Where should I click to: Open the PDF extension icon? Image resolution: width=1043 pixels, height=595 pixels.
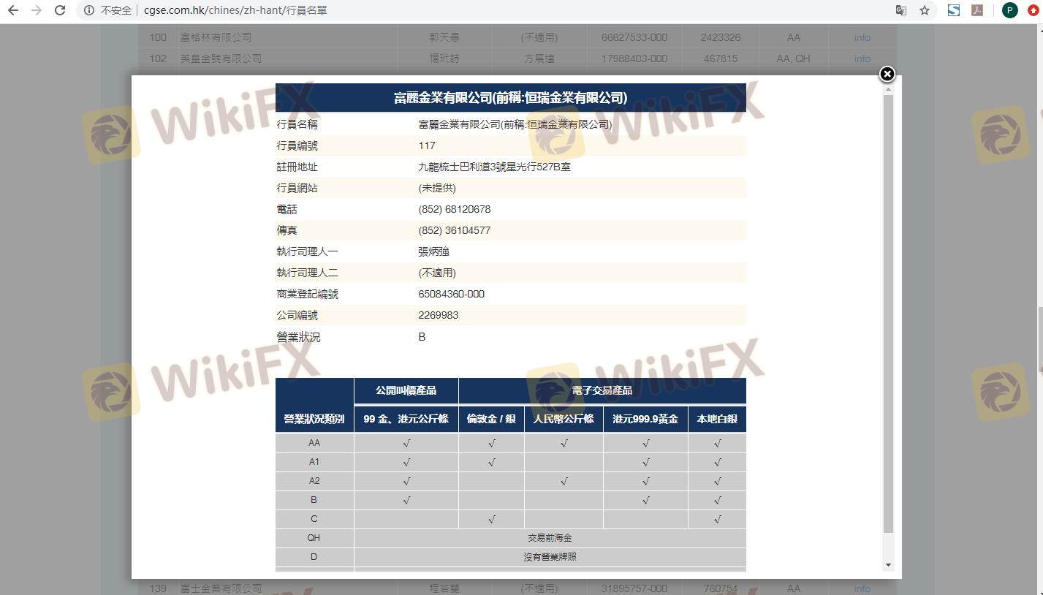coord(976,10)
